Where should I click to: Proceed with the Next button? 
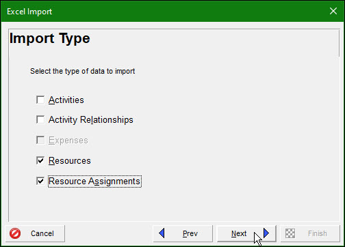tap(246, 233)
